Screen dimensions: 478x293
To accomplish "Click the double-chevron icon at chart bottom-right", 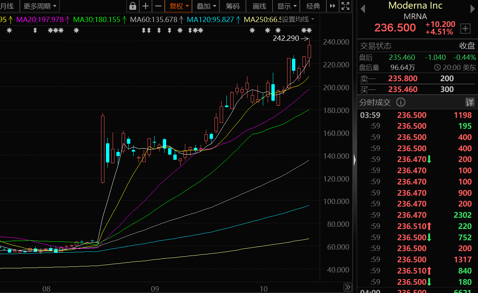I will tap(348, 287).
